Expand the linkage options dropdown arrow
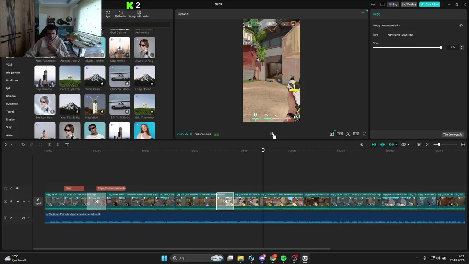This screenshot has width=469, height=264. 396,144
